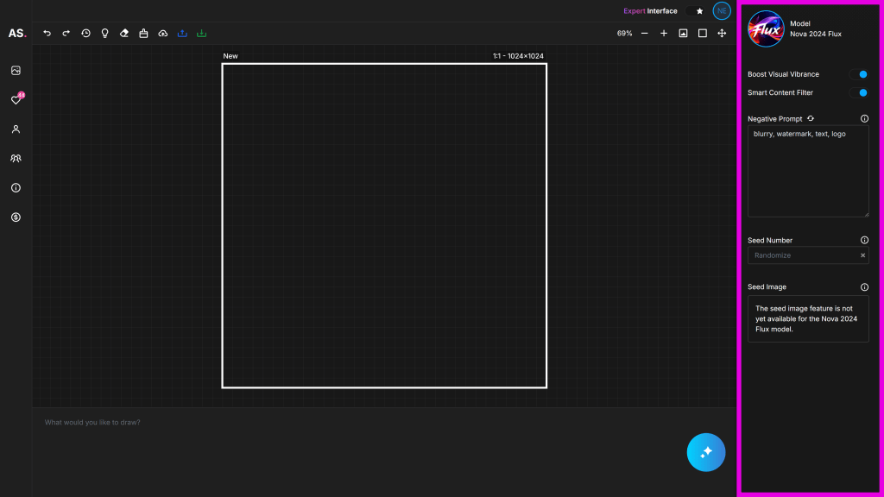Click the '1:1 - 1024×1024' size label
This screenshot has height=497, width=884.
click(x=518, y=56)
